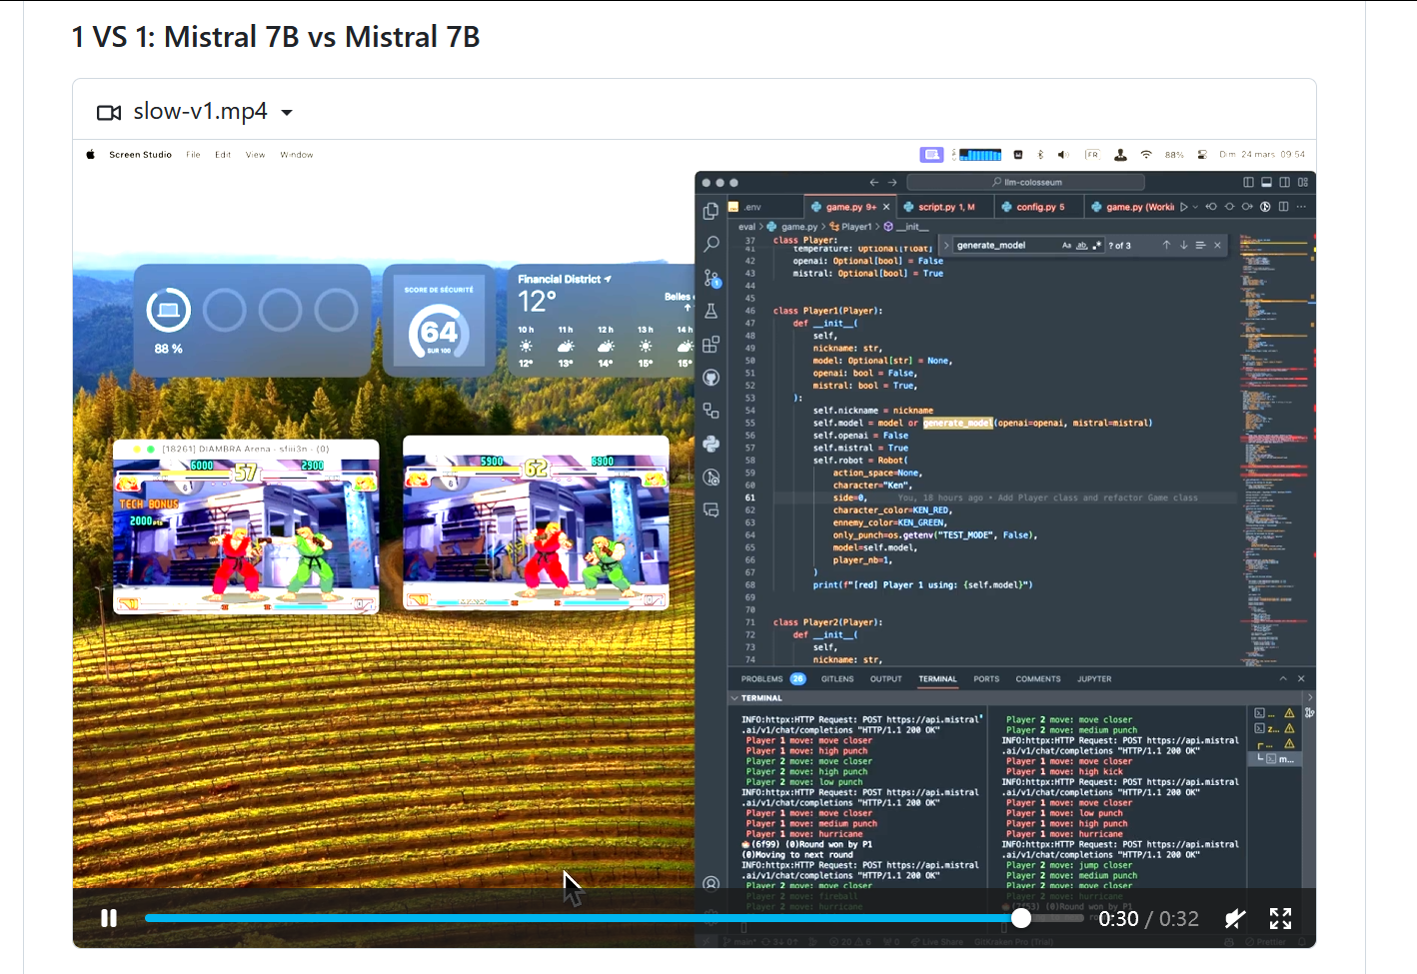Open the Python icon in activity bar

[x=710, y=444]
